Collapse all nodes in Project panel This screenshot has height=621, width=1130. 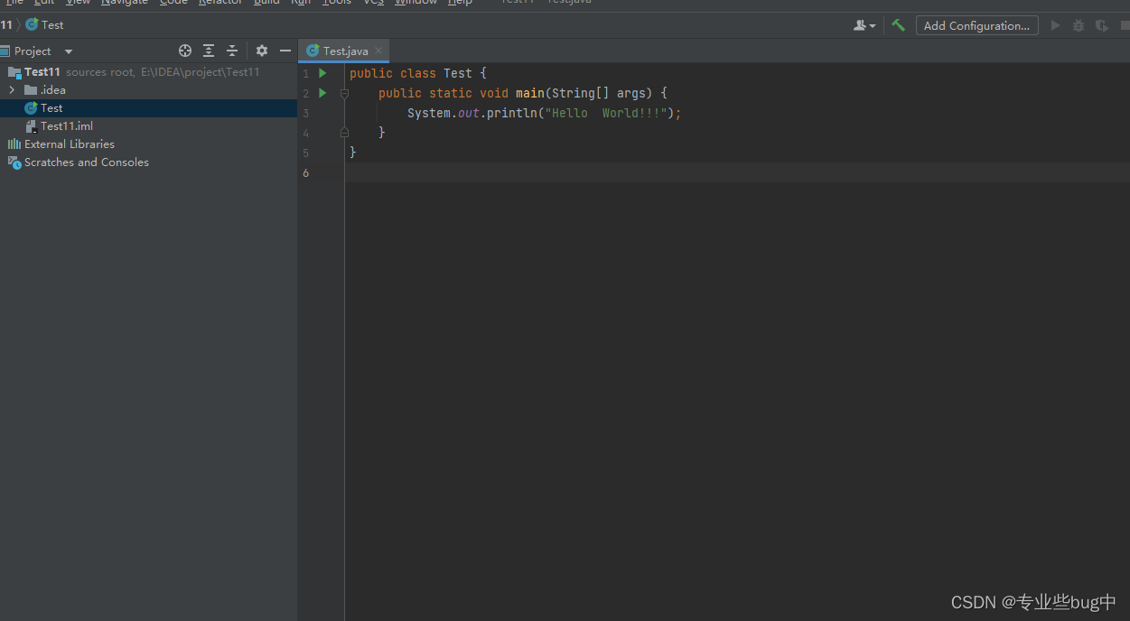point(232,51)
